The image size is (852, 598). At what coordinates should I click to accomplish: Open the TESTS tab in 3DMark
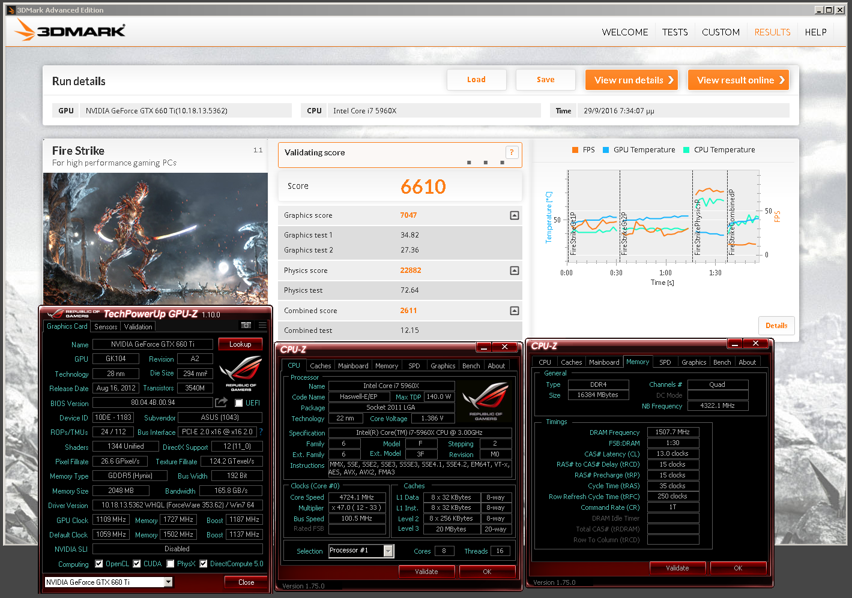[x=675, y=32]
